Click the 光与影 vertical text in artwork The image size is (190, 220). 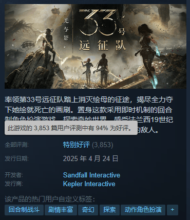(66, 29)
